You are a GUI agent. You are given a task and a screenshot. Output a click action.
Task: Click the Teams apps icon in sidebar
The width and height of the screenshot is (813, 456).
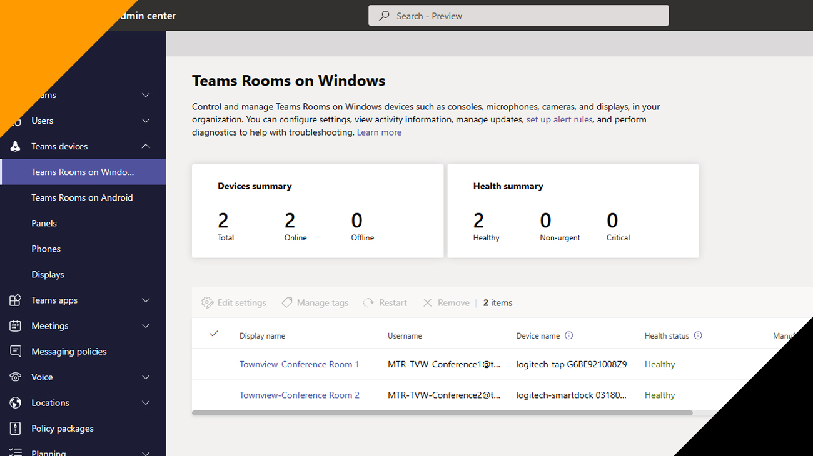tap(16, 300)
